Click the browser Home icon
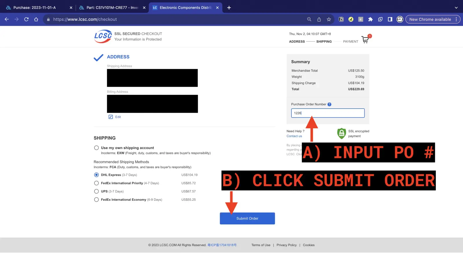 36,19
